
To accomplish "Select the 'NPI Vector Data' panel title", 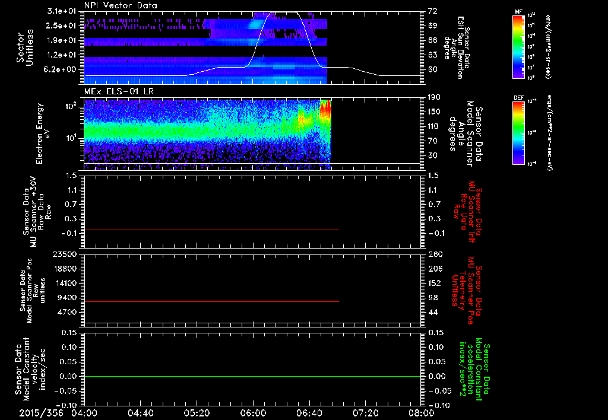I will click(121, 5).
